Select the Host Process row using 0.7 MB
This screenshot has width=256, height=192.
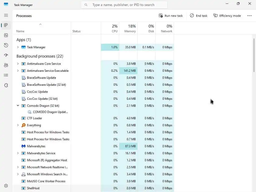click(x=93, y=139)
